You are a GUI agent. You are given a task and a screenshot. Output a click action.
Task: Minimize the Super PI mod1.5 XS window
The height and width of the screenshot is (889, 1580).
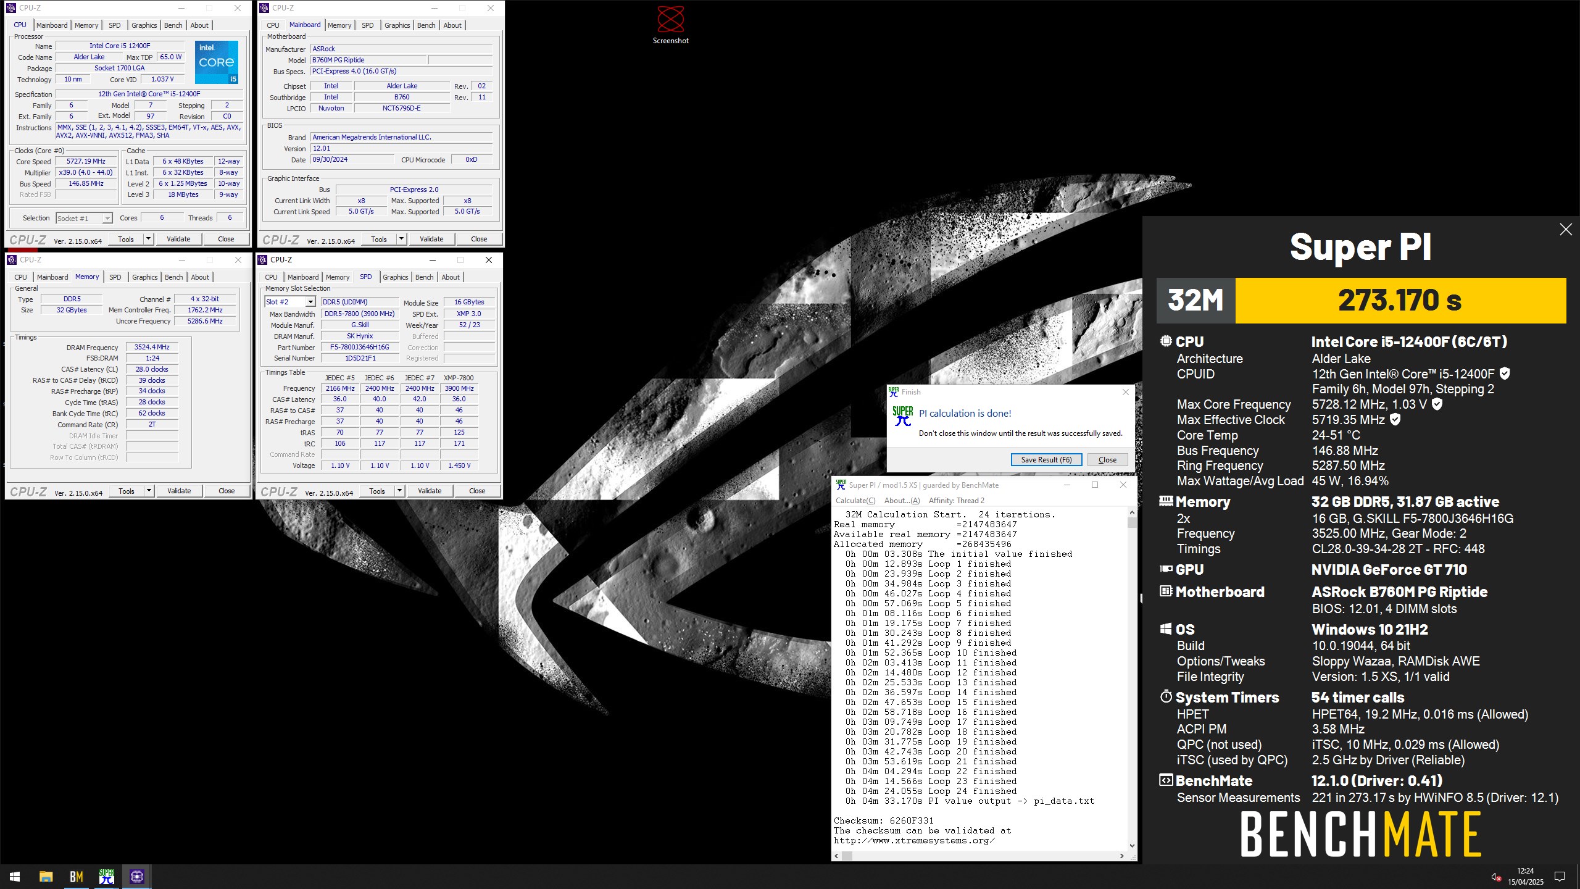(1066, 485)
